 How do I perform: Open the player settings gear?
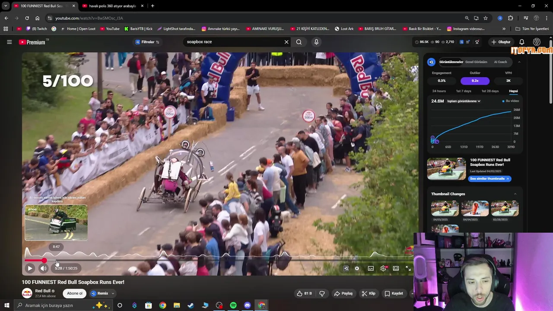click(383, 268)
